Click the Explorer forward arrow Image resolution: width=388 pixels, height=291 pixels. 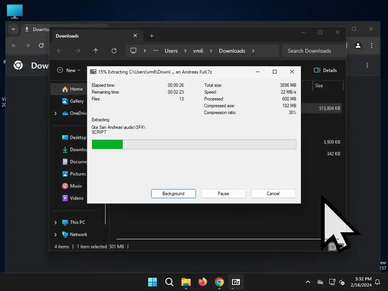(78, 51)
